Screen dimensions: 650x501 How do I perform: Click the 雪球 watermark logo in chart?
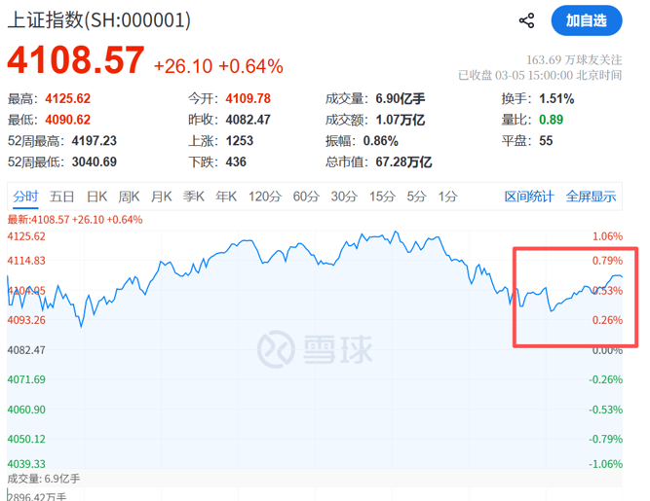click(315, 349)
